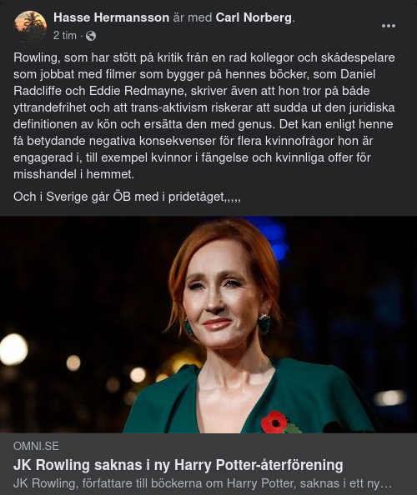
Task: Click the word 'yttrandefrihet' in the post
Action: [49, 107]
